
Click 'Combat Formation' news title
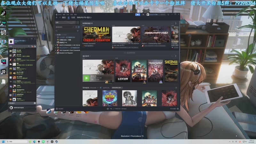[89, 44]
